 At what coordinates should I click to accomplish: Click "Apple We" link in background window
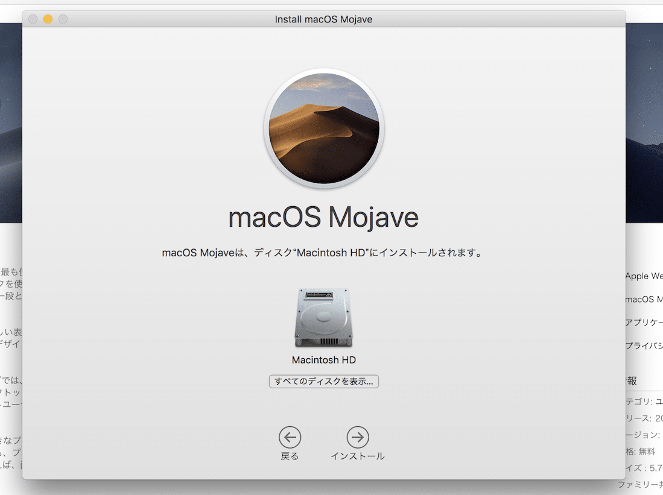[x=644, y=276]
